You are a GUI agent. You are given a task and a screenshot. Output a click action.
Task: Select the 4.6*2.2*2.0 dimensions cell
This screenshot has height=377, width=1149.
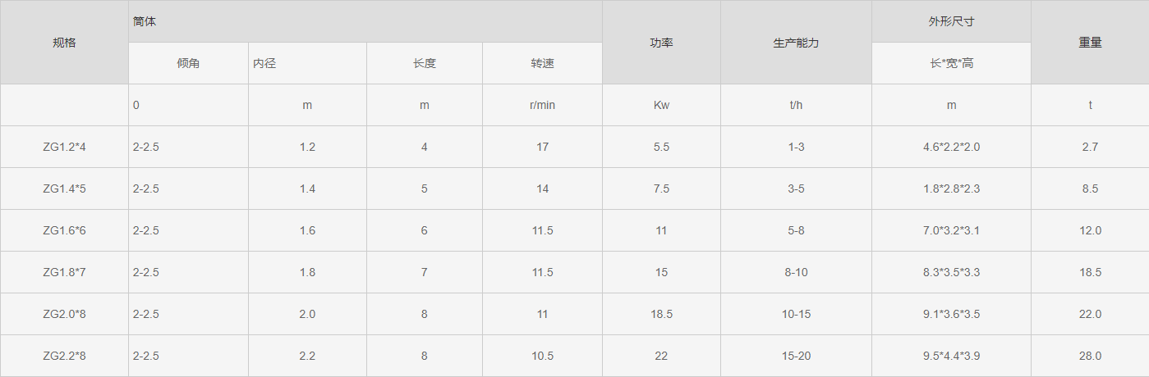tap(952, 147)
